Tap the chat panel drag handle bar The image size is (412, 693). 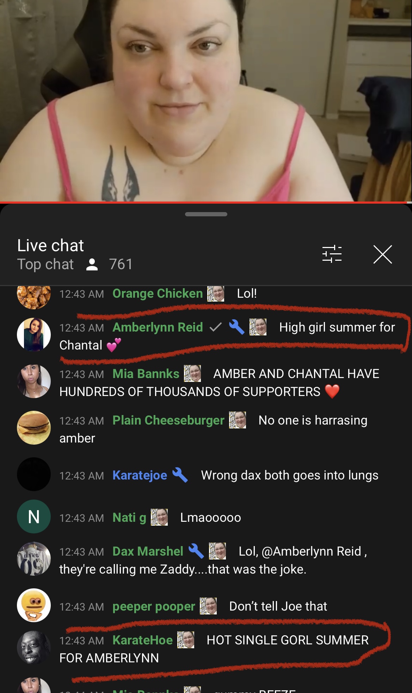(206, 214)
